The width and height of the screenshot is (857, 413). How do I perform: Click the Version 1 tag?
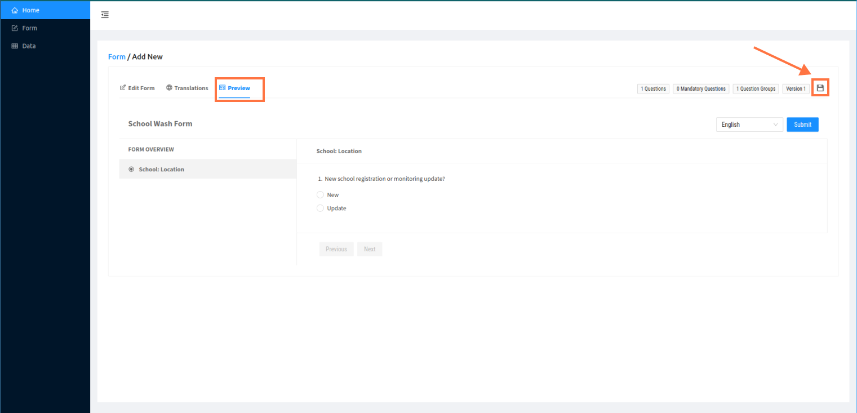tap(796, 88)
